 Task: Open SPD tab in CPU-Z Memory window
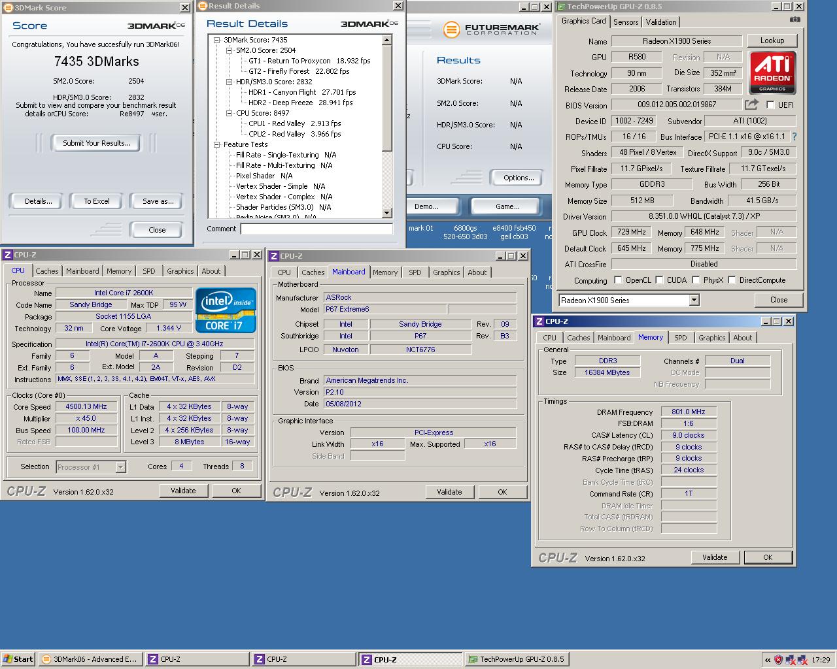[681, 338]
